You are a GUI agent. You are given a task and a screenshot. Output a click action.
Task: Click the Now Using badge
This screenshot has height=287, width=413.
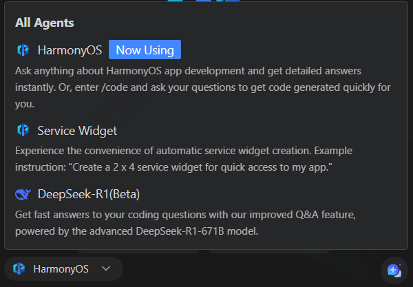[145, 50]
